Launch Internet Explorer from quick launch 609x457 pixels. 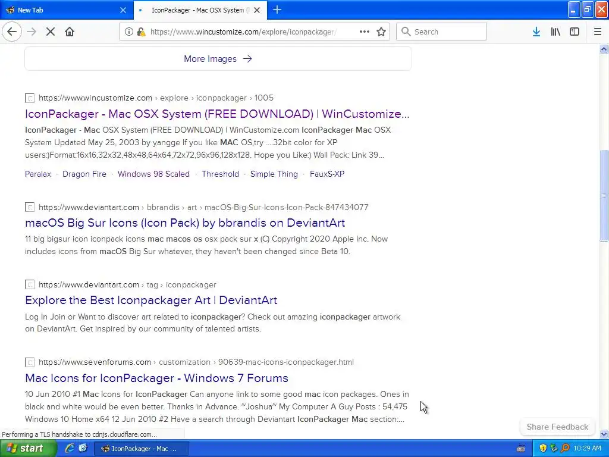[70, 449]
